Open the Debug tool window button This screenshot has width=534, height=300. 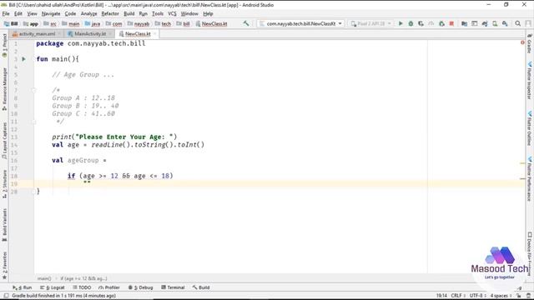(x=141, y=287)
